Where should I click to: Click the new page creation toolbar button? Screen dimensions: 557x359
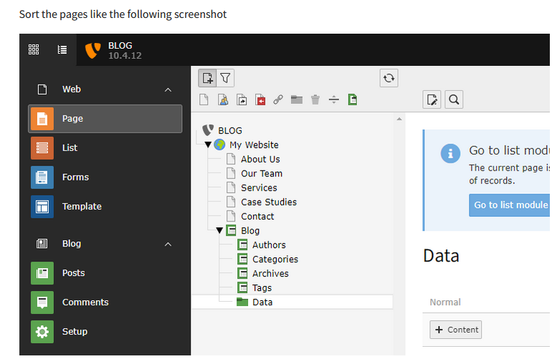(207, 78)
